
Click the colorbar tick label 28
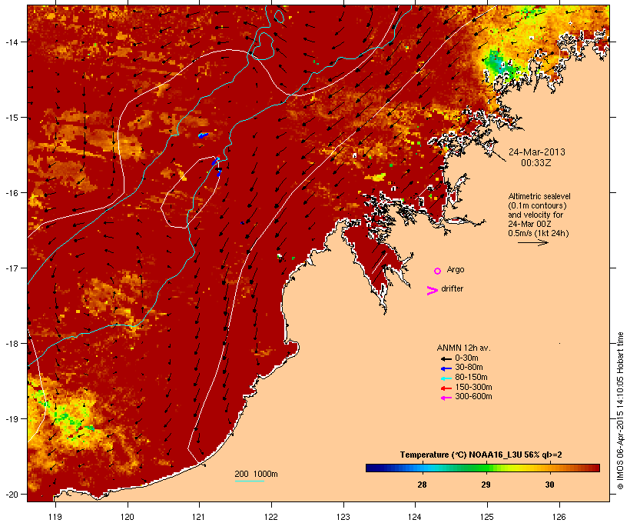pos(422,485)
